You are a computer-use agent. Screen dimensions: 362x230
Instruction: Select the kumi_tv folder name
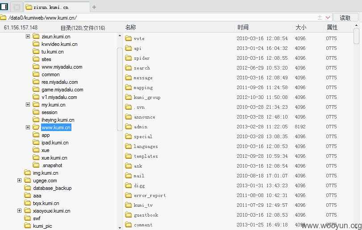pos(143,205)
